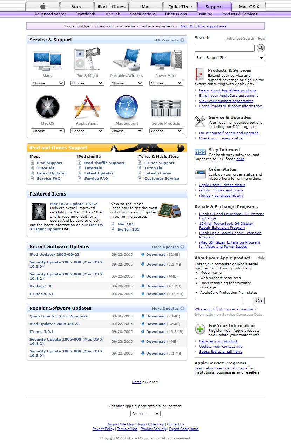Click the Apple logo tab
The image size is (291, 445).
(x=42, y=7)
